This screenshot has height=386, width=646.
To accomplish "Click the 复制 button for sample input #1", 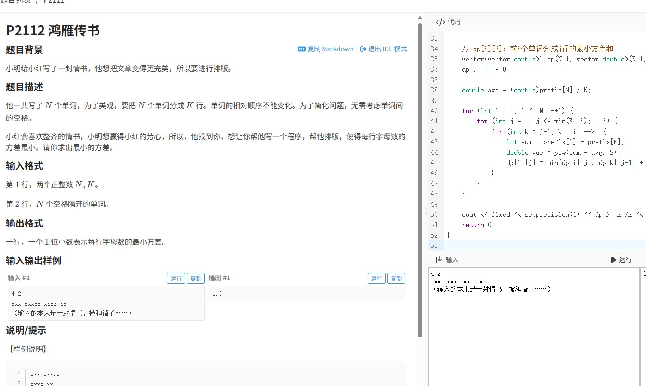I will coord(195,278).
